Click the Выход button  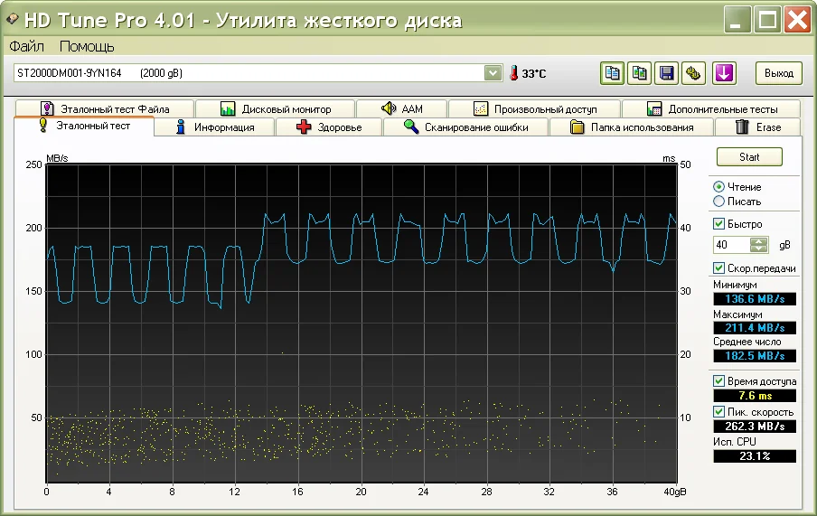[778, 73]
